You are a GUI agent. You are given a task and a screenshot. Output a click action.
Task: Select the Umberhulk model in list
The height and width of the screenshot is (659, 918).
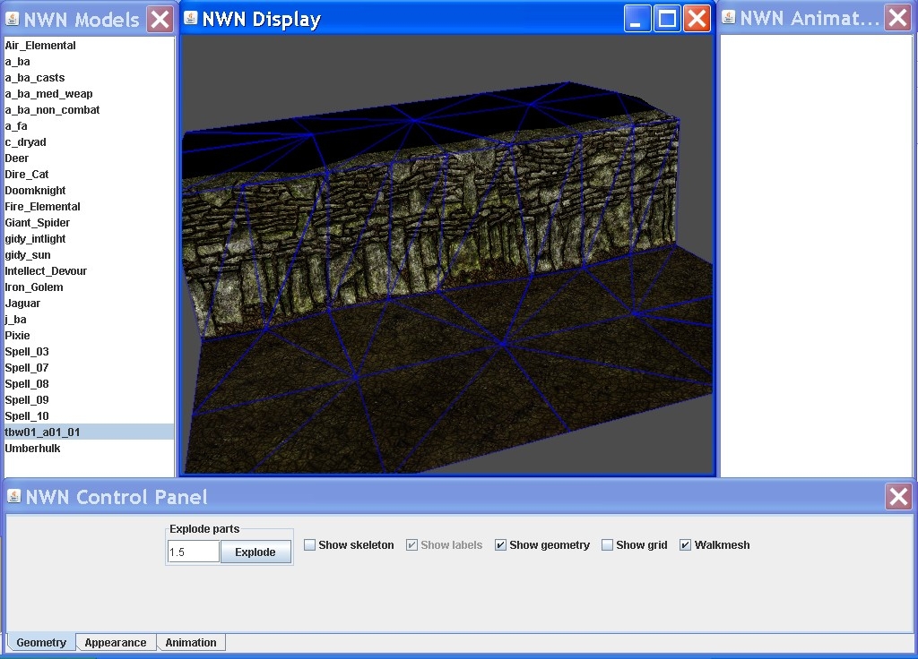tap(32, 449)
